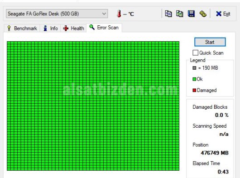This screenshot has height=178, width=240.
Task: Start the error scan
Action: point(210,42)
